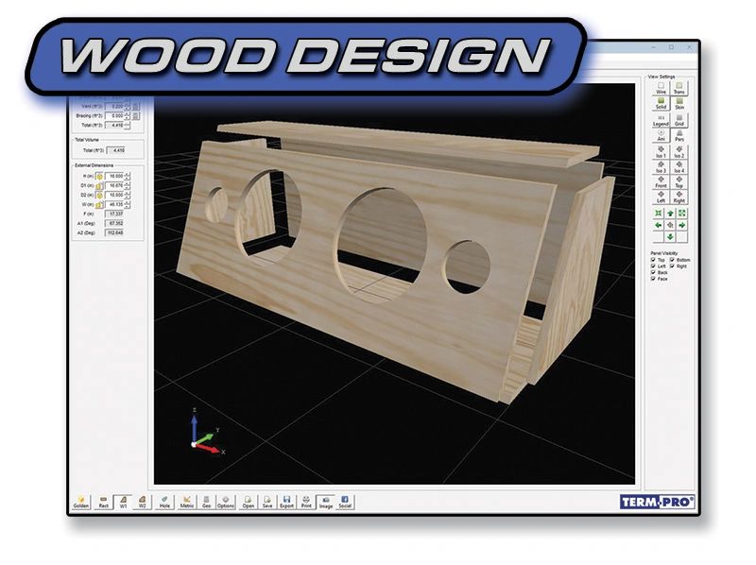The width and height of the screenshot is (756, 565).
Task: Adjust the Bracing spinner arrows
Action: pyautogui.click(x=128, y=115)
